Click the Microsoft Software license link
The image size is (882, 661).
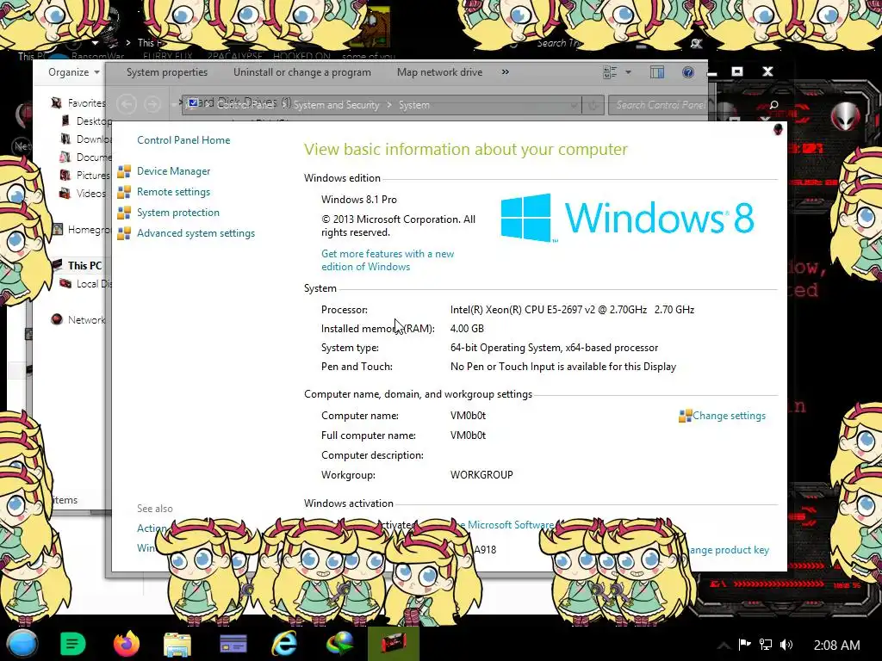[x=505, y=525]
